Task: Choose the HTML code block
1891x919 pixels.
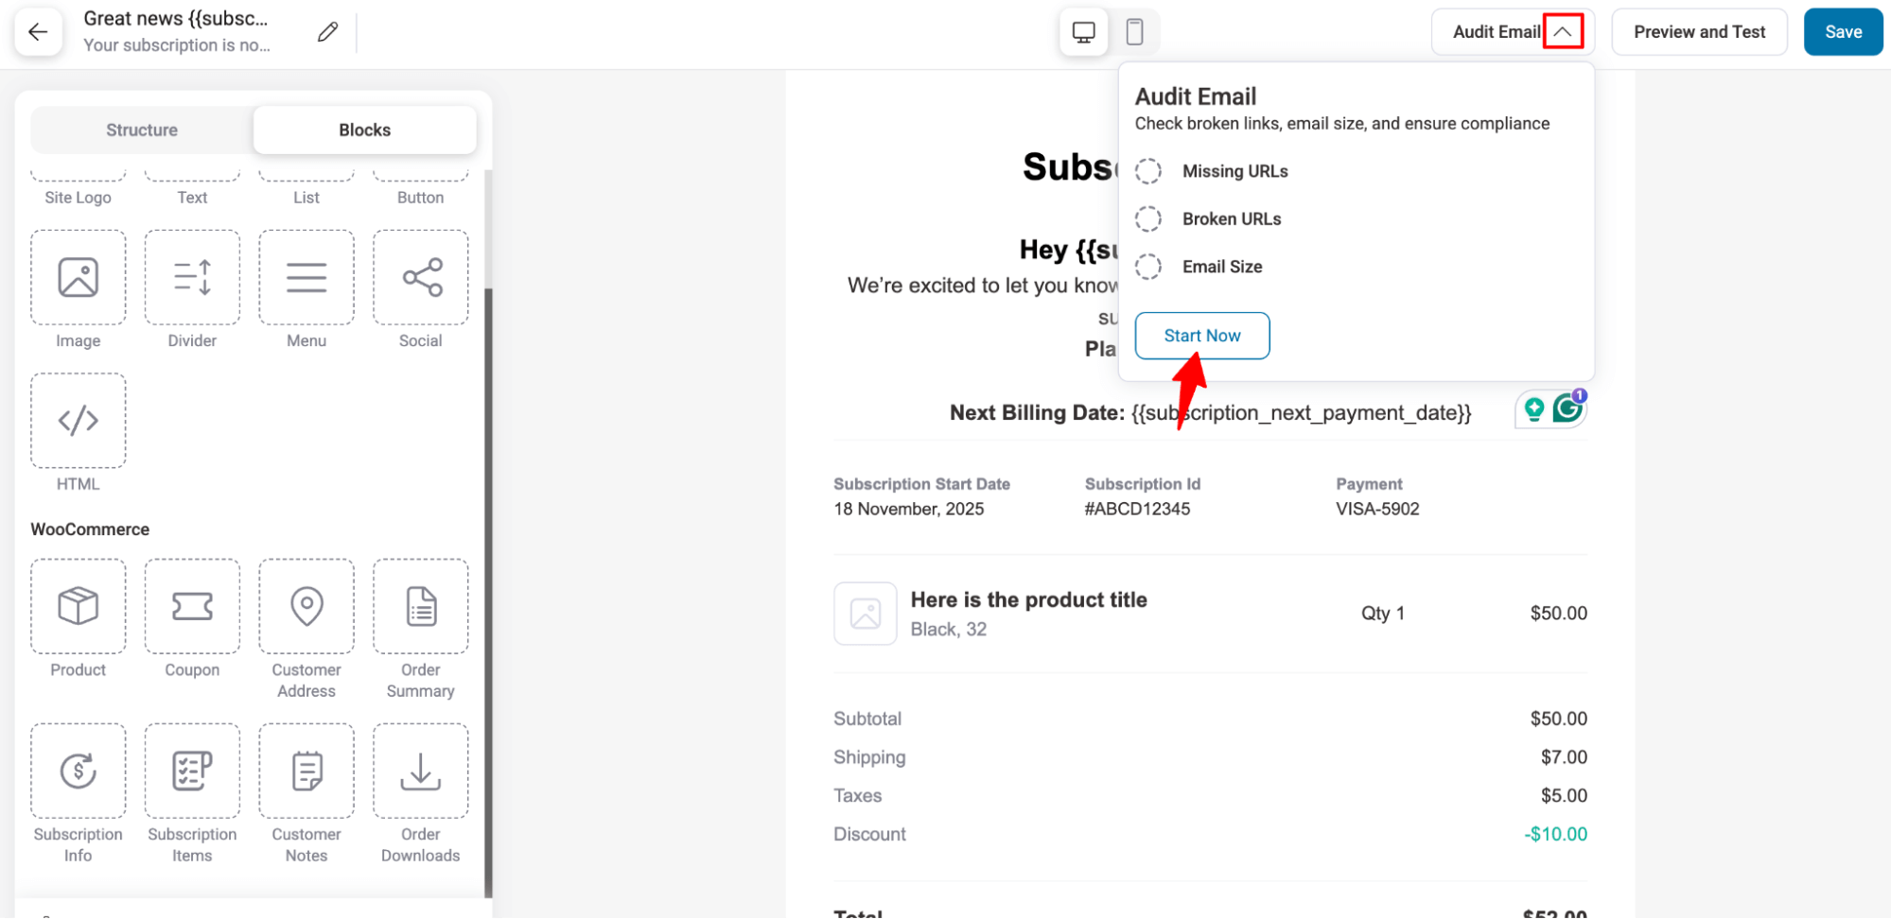Action: pos(79,421)
